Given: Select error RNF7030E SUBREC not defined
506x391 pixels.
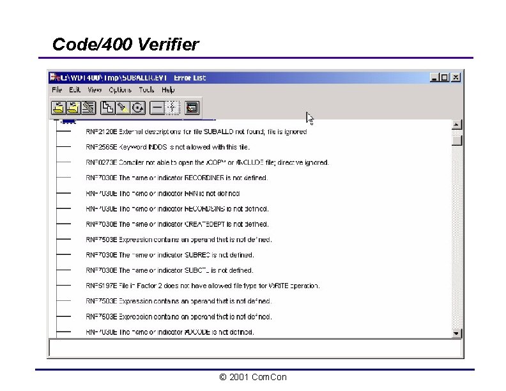Looking at the screenshot, I should (170, 255).
